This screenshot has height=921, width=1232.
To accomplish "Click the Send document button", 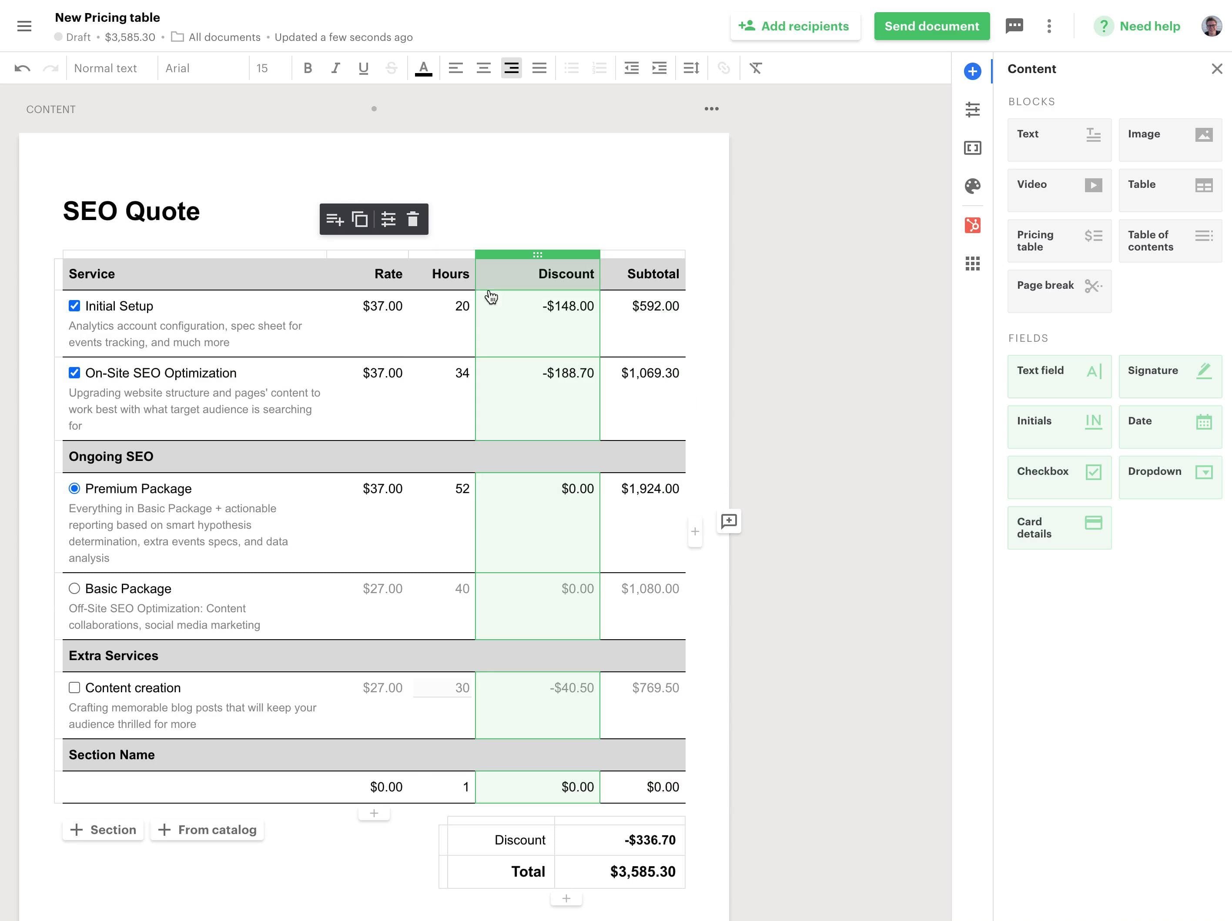I will point(931,26).
